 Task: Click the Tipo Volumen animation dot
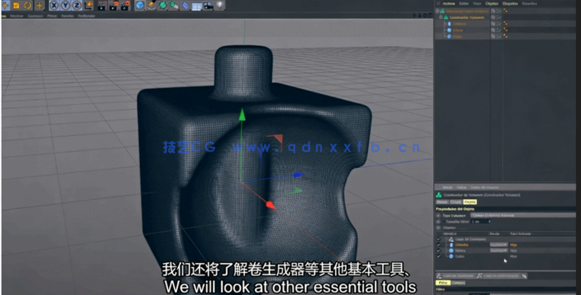[x=438, y=215]
